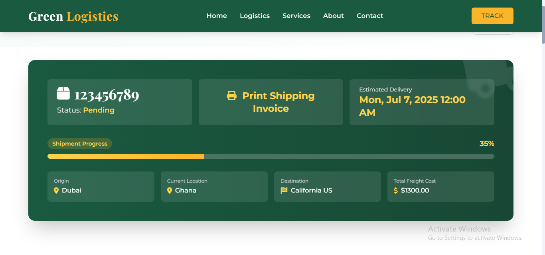Click the Ghana location value
Viewport: 545px width, 255px height.
pyautogui.click(x=186, y=191)
